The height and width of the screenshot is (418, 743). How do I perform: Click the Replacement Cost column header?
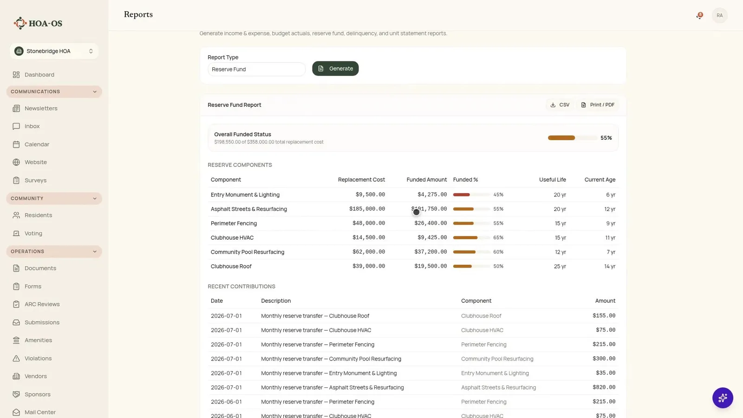(361, 180)
